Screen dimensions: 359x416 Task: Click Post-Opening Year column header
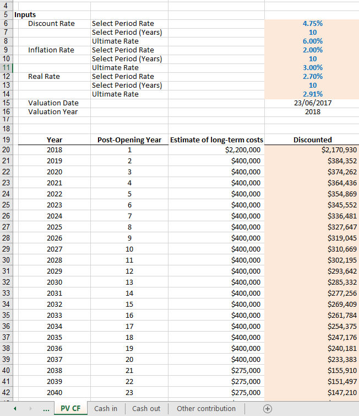click(129, 140)
